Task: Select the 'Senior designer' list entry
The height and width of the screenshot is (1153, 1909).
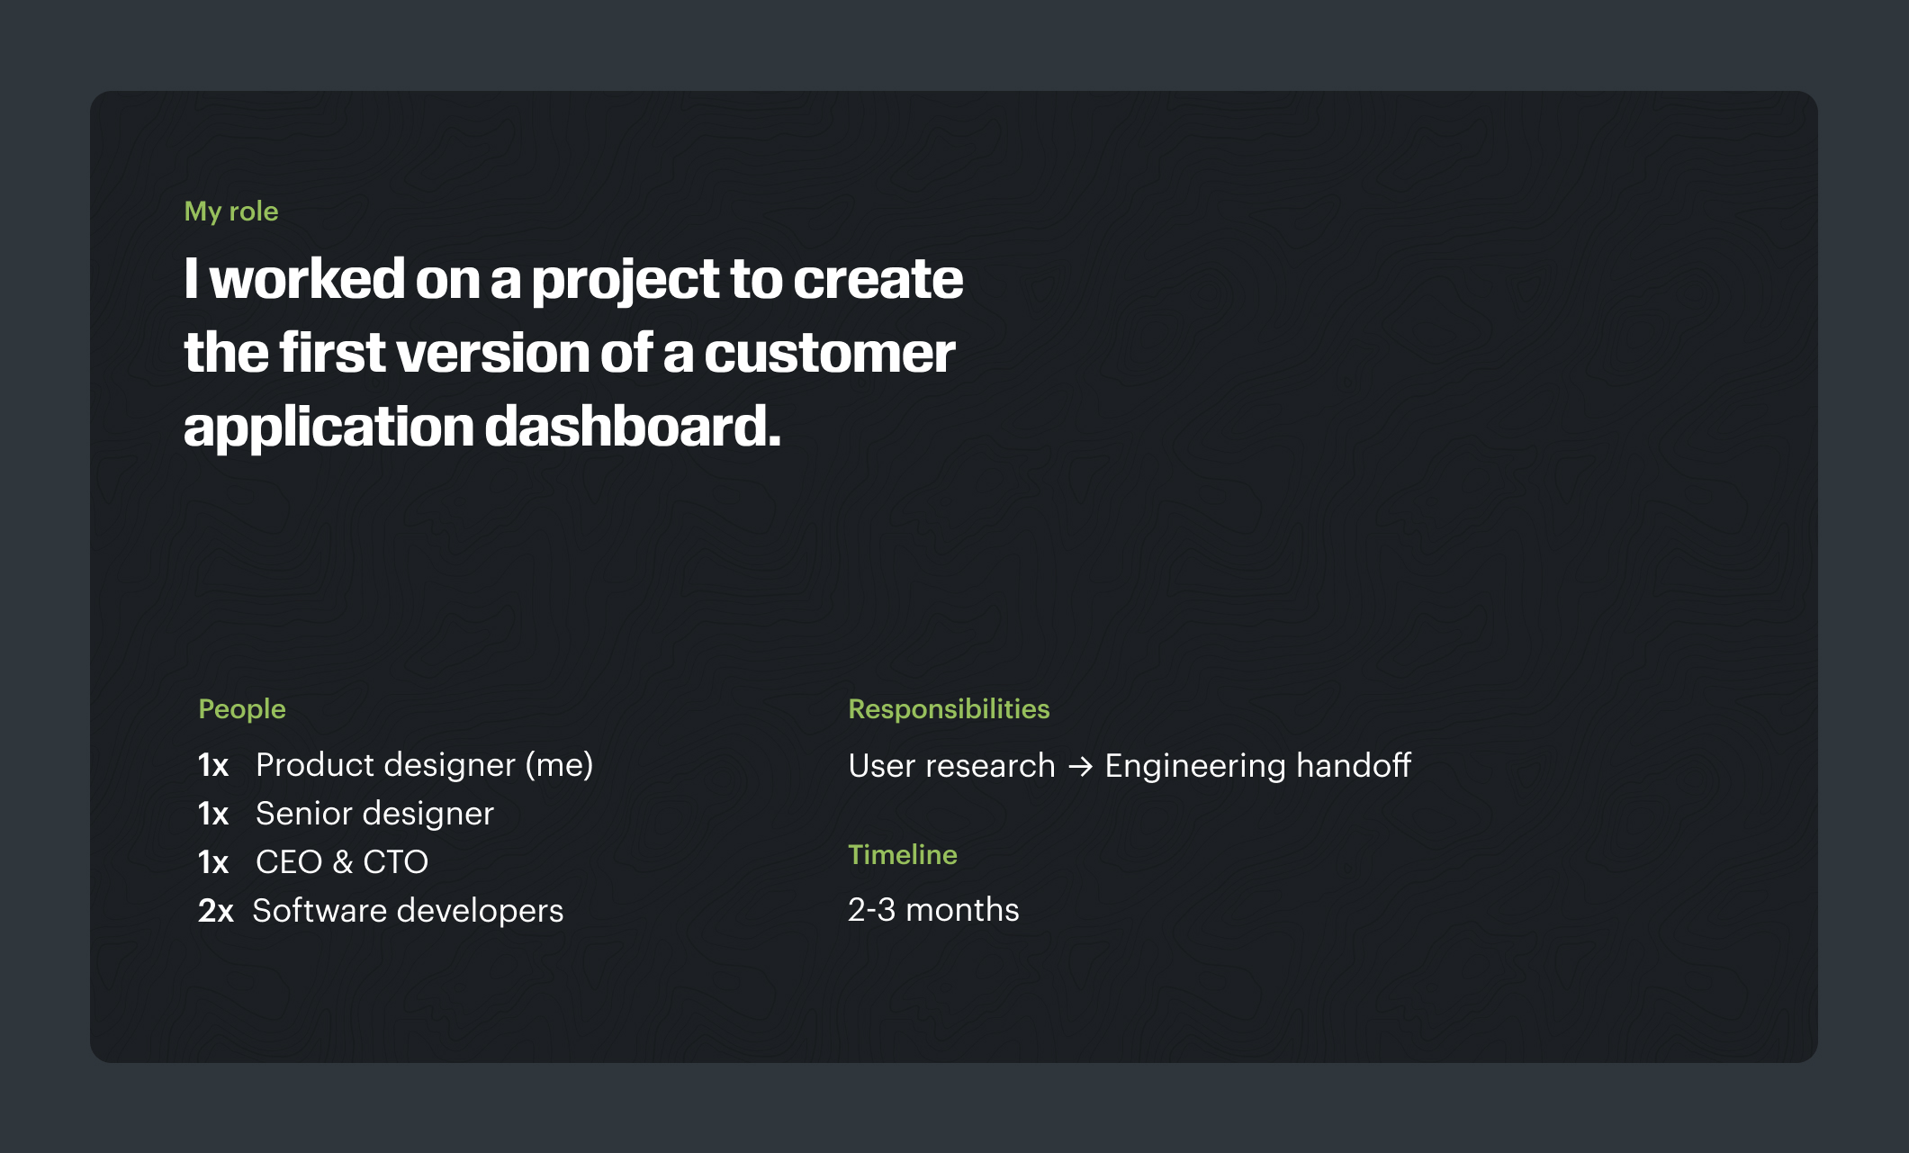Action: point(374,814)
